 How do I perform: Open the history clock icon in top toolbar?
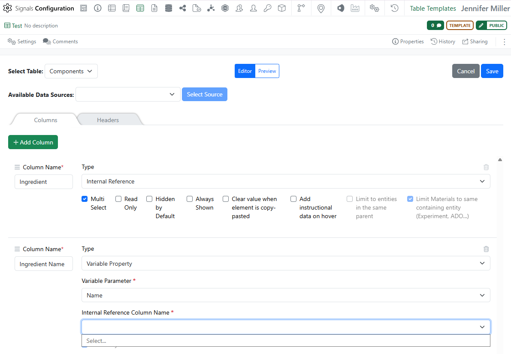click(395, 8)
